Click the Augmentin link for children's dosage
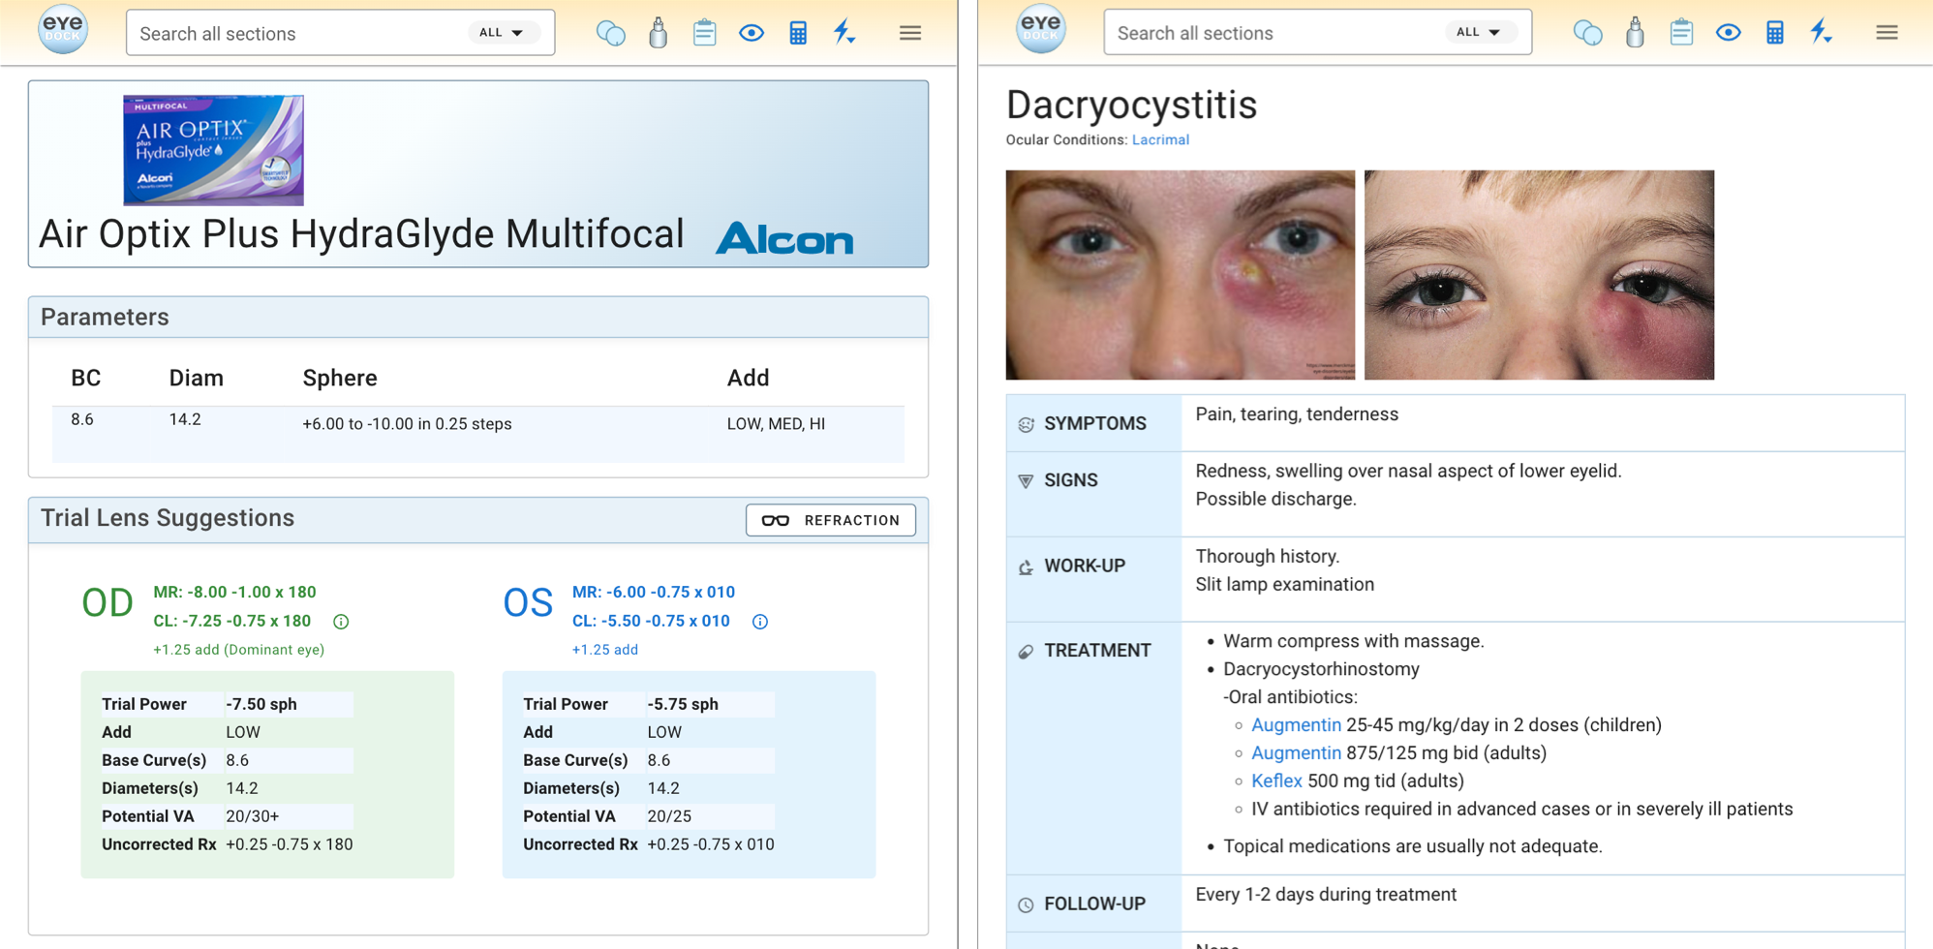The width and height of the screenshot is (1933, 949). click(1296, 725)
